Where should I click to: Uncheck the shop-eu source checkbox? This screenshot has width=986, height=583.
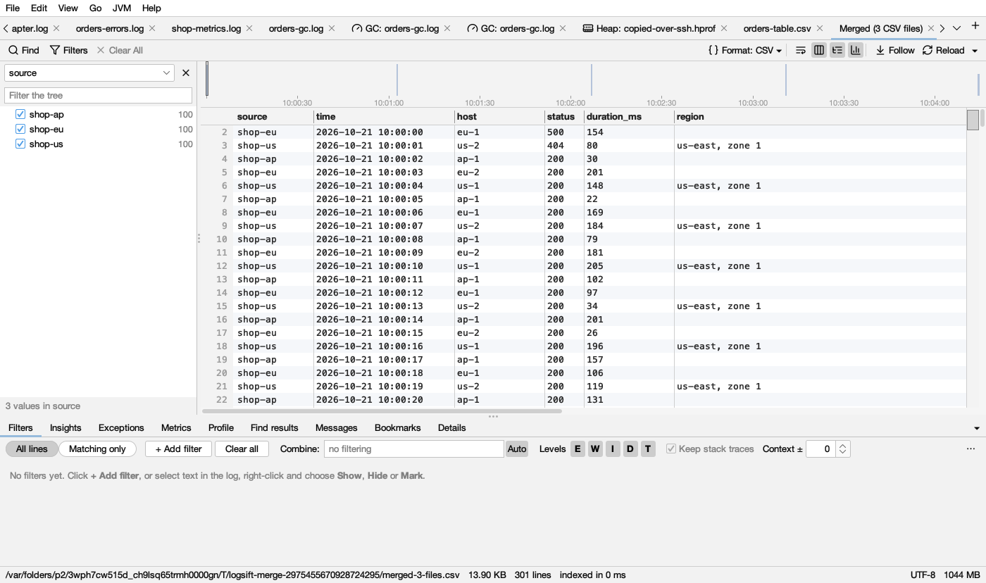(x=20, y=129)
